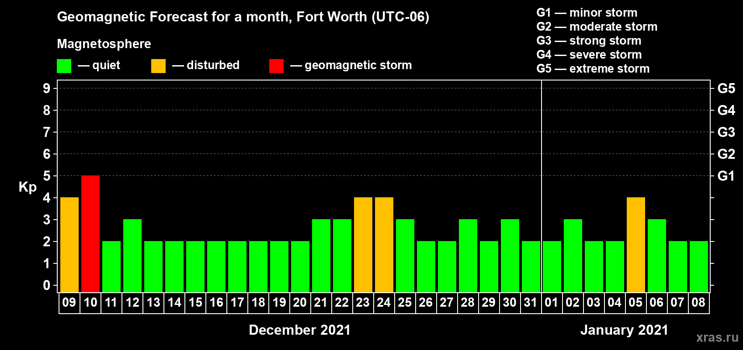
Task: Select the red bar for December 10
Action: tap(90, 234)
